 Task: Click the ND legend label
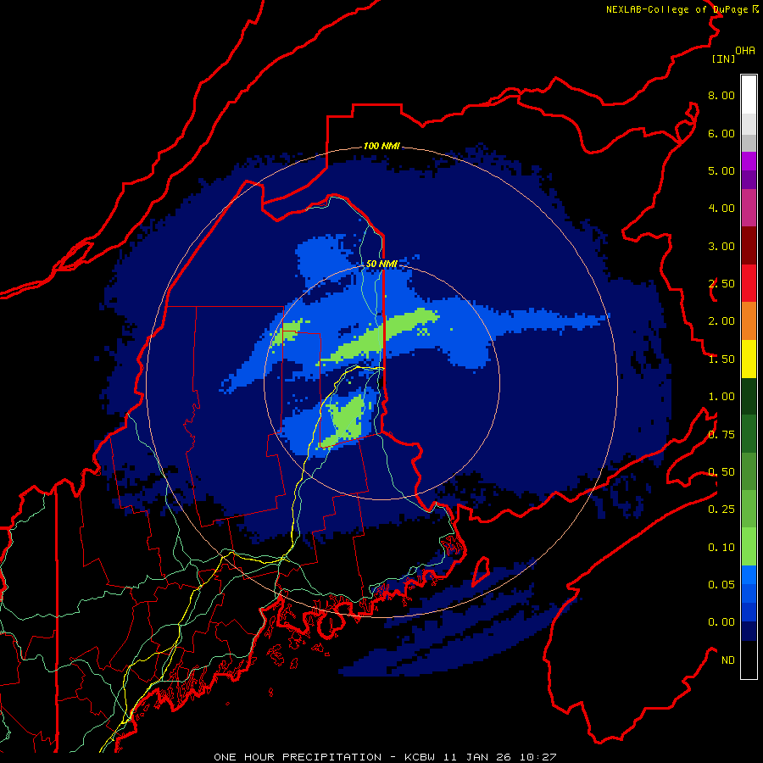[x=728, y=660]
